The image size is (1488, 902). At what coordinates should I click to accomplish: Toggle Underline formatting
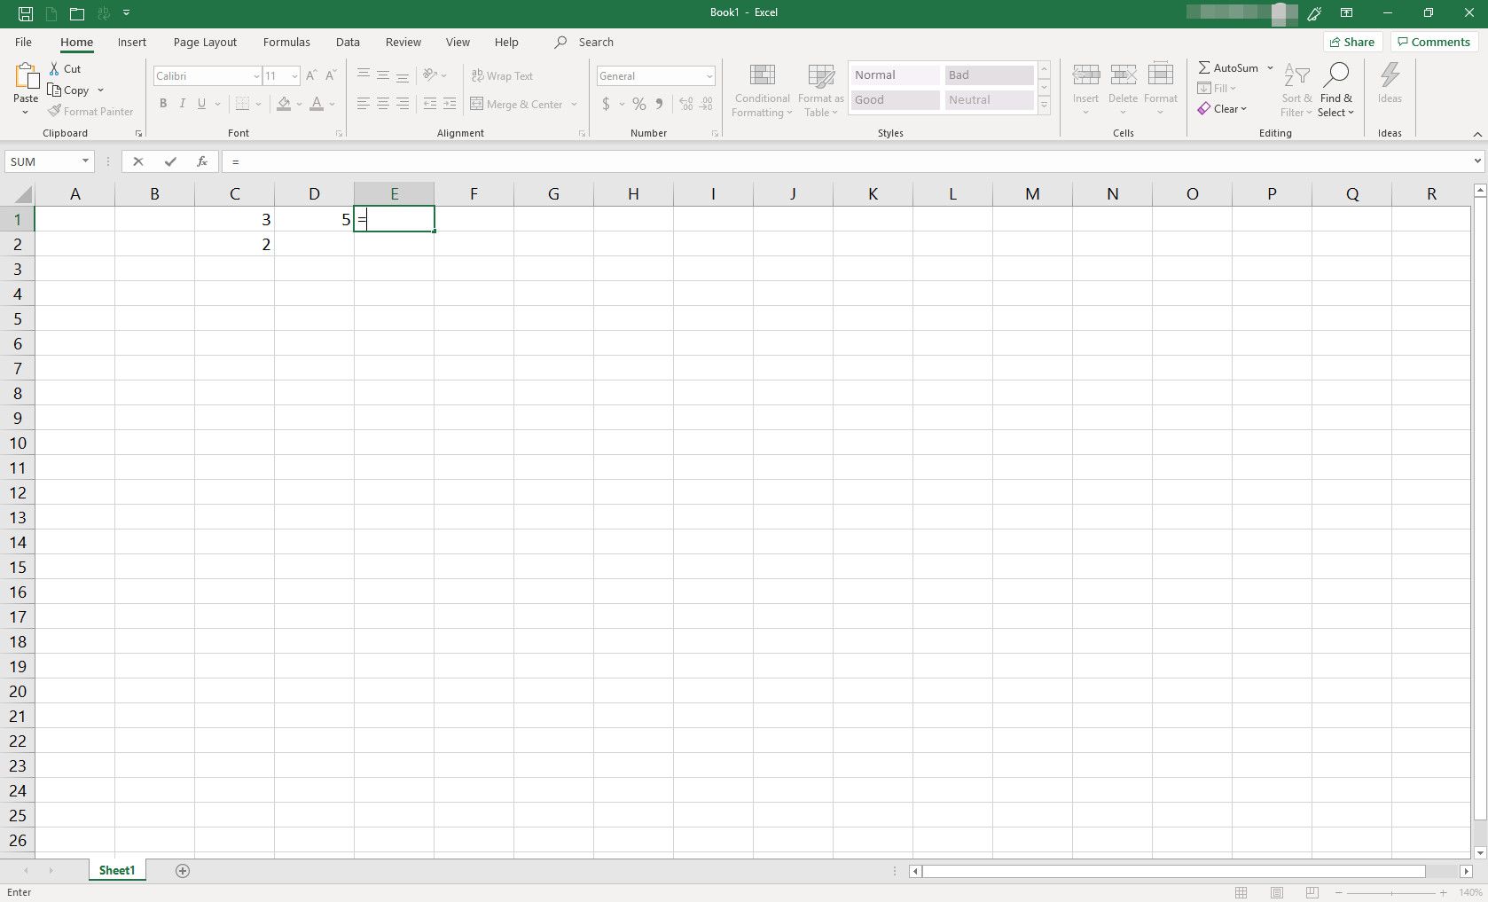[x=202, y=104]
